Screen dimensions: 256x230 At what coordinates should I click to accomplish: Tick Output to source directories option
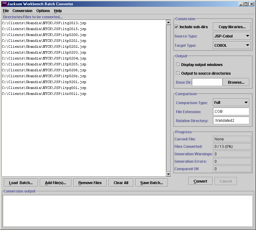(x=178, y=73)
